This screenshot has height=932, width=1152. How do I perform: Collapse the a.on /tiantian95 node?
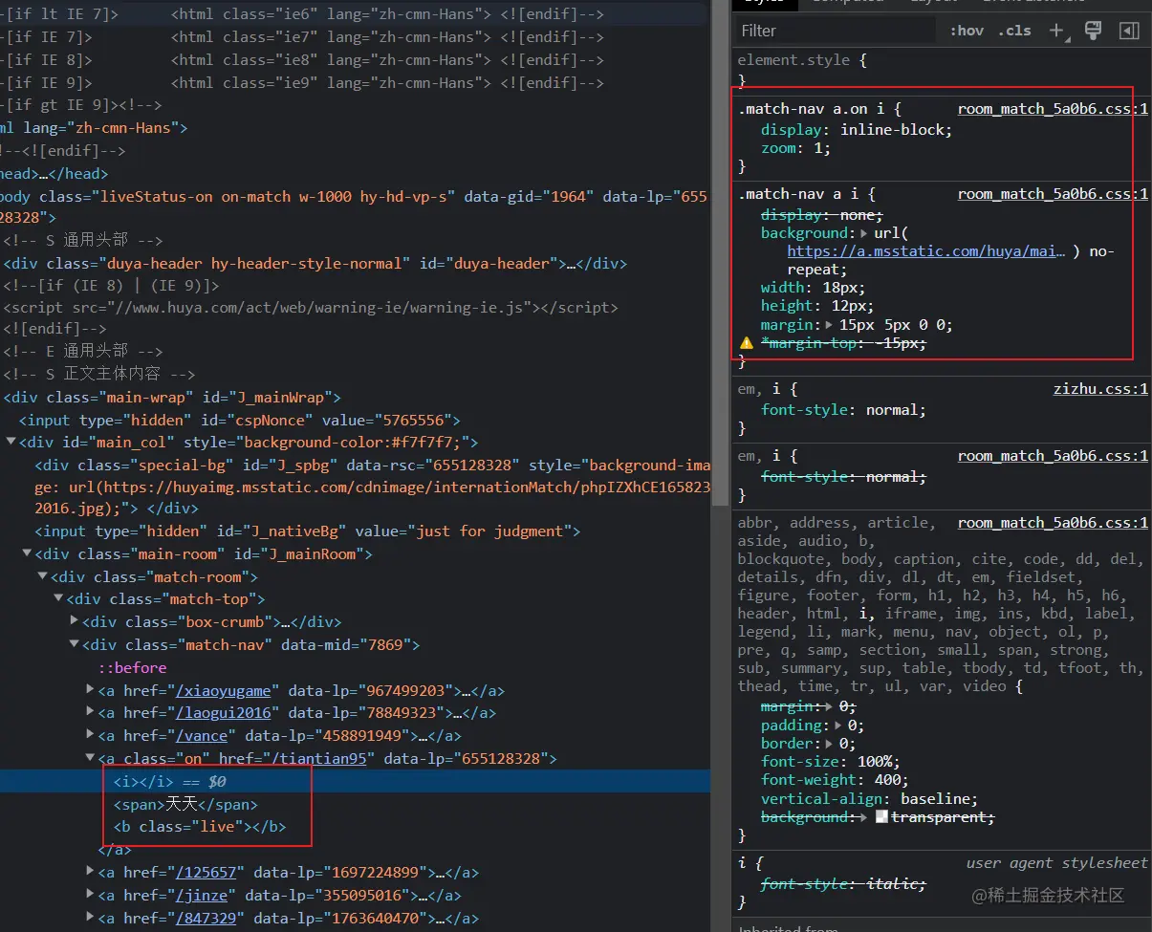click(x=91, y=759)
